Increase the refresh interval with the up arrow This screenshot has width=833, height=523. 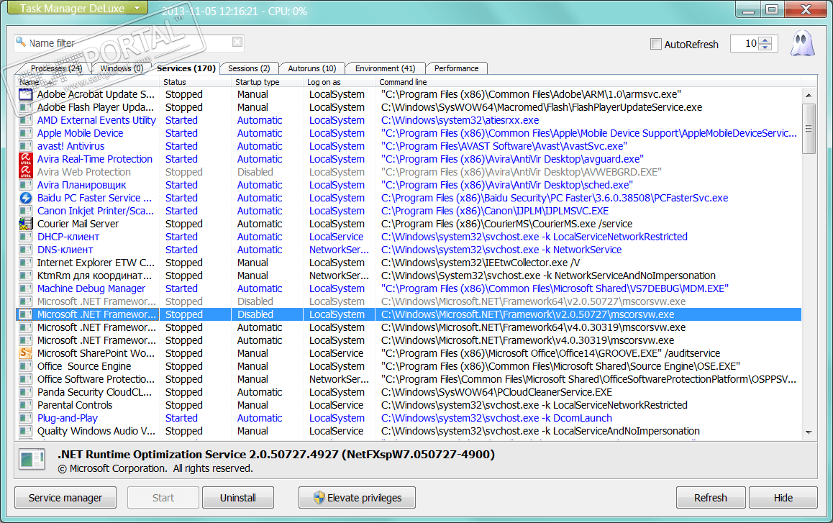click(x=765, y=40)
